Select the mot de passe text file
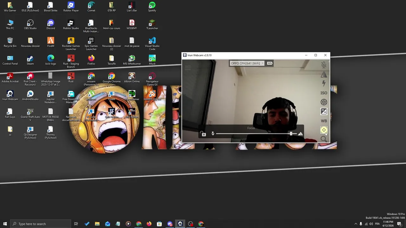 [132, 42]
